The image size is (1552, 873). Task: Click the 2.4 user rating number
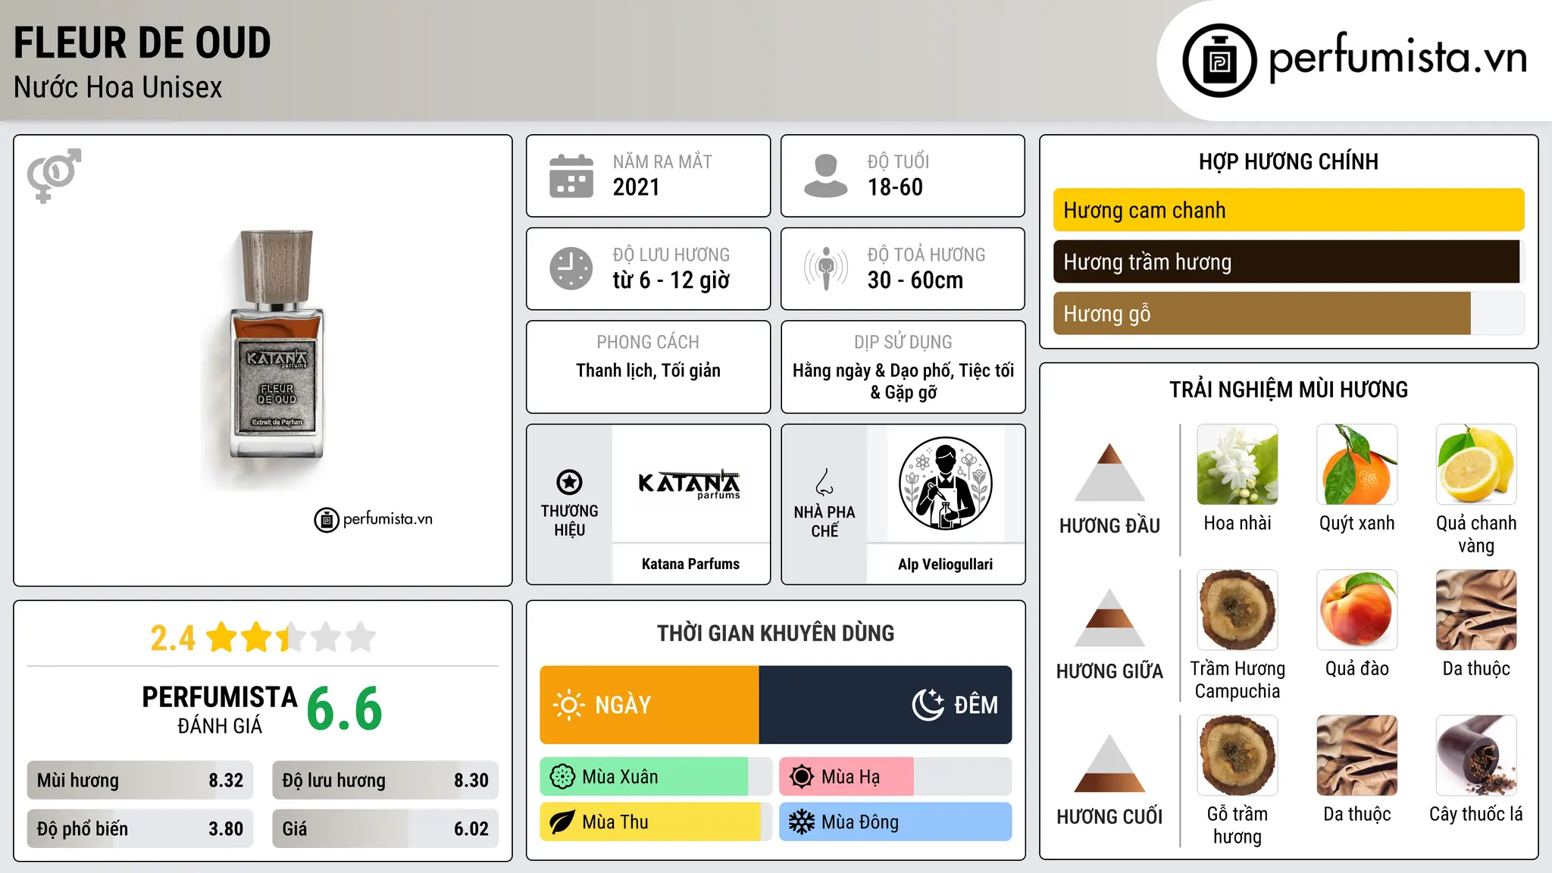point(173,638)
